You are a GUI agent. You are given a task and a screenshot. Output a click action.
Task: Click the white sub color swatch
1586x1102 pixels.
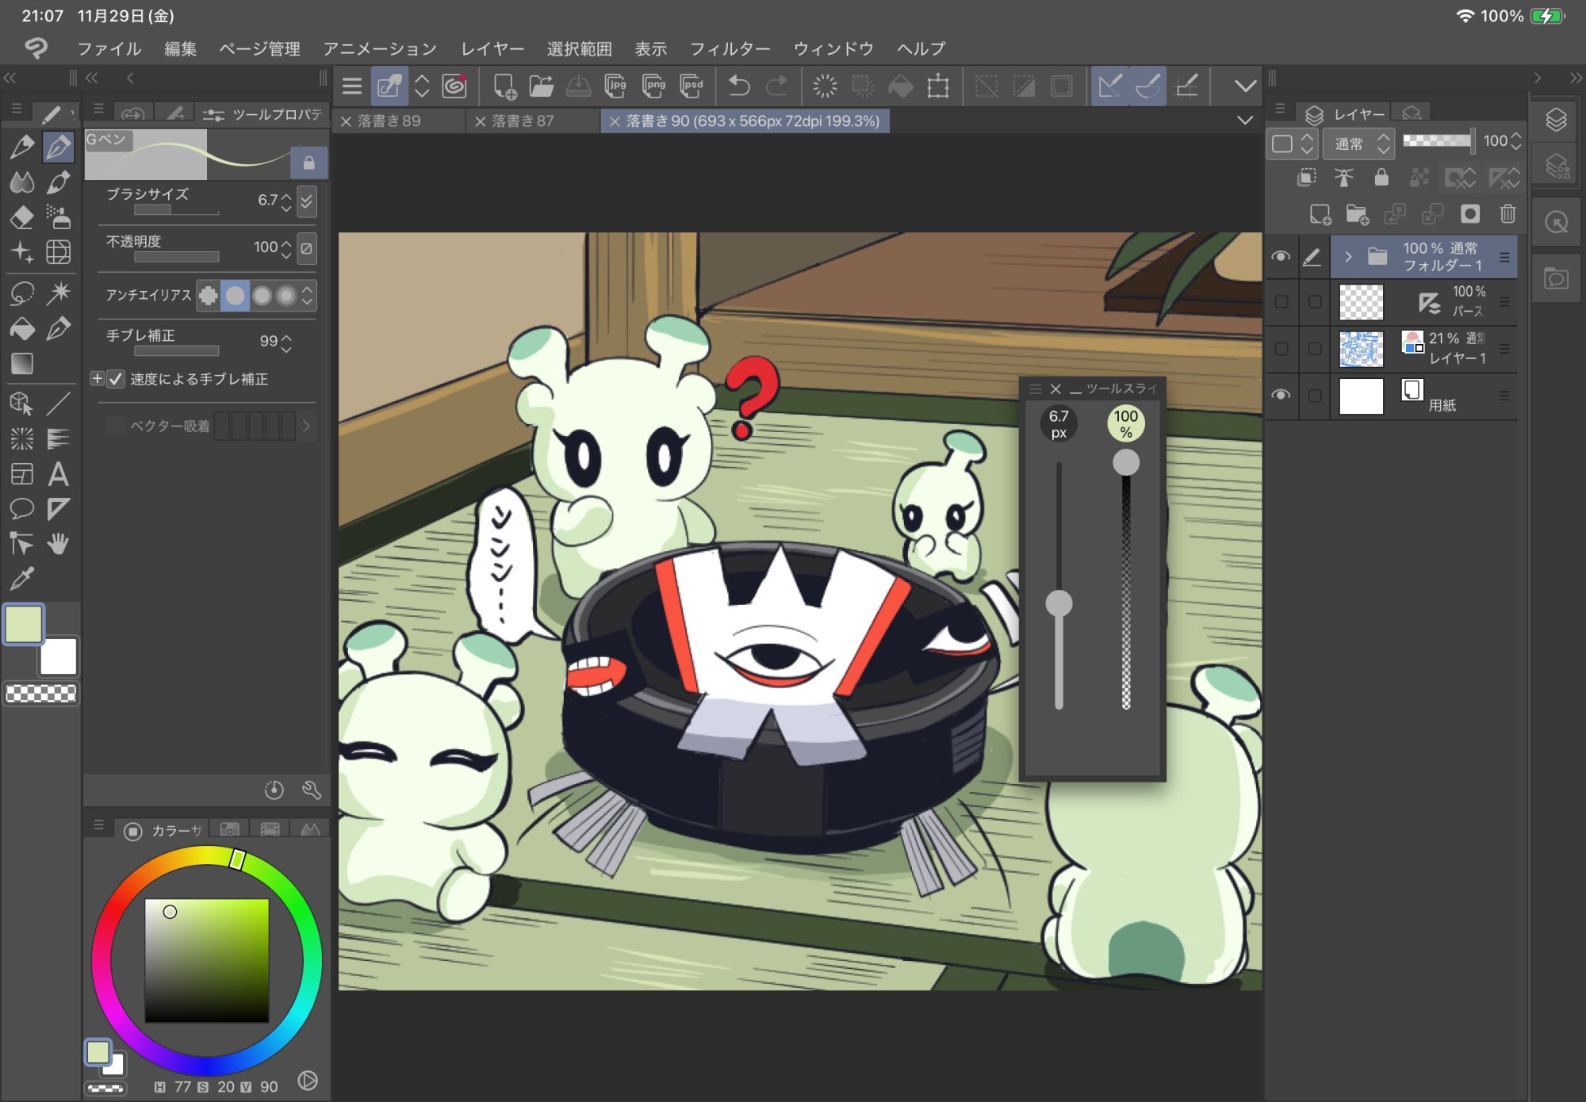60,657
